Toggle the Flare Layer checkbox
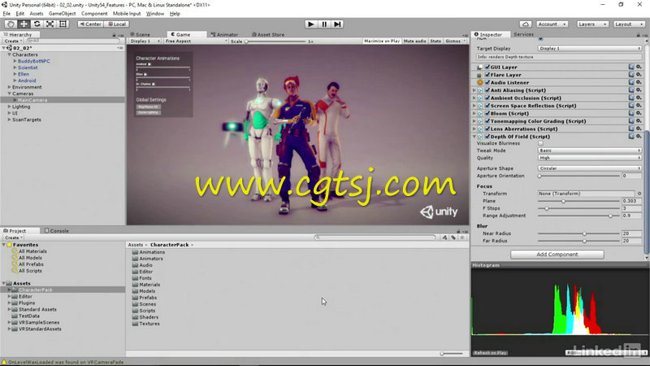The image size is (650, 366). (x=487, y=75)
